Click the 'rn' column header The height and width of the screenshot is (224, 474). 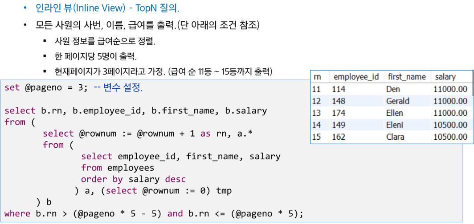[317, 77]
